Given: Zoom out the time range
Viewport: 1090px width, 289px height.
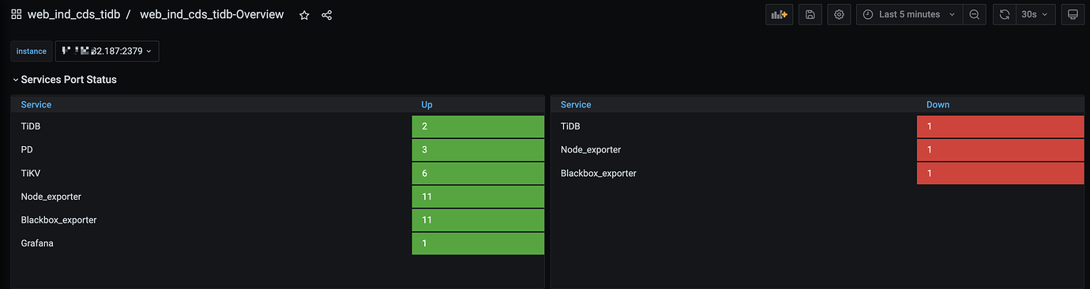Looking at the screenshot, I should point(975,14).
